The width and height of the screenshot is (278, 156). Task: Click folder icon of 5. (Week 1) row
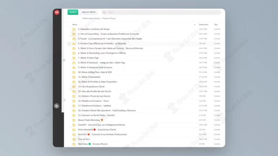(x=74, y=48)
